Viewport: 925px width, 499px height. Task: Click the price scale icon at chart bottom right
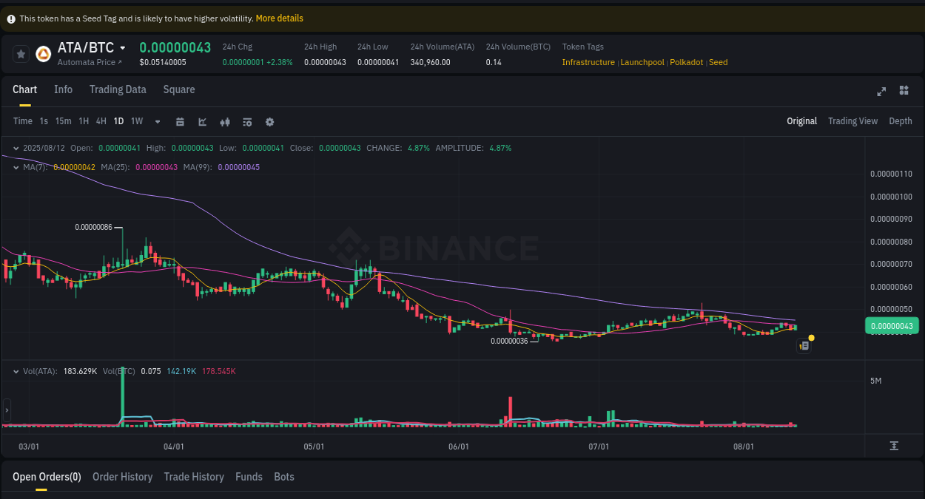tap(893, 446)
